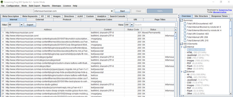Switch to the Response Codes tab
This screenshot has width=233, height=97.
104,20
